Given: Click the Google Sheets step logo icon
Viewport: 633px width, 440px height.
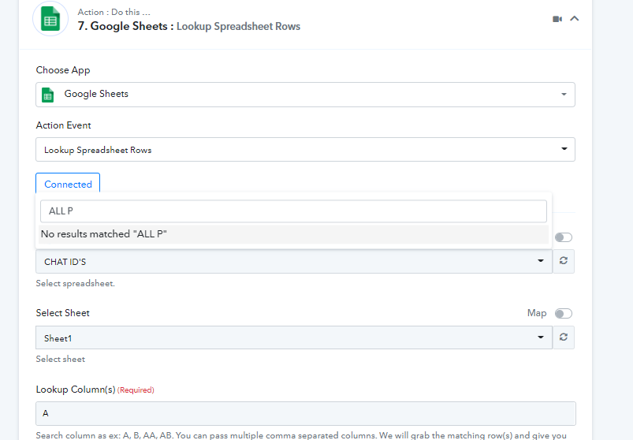Looking at the screenshot, I should click(50, 19).
